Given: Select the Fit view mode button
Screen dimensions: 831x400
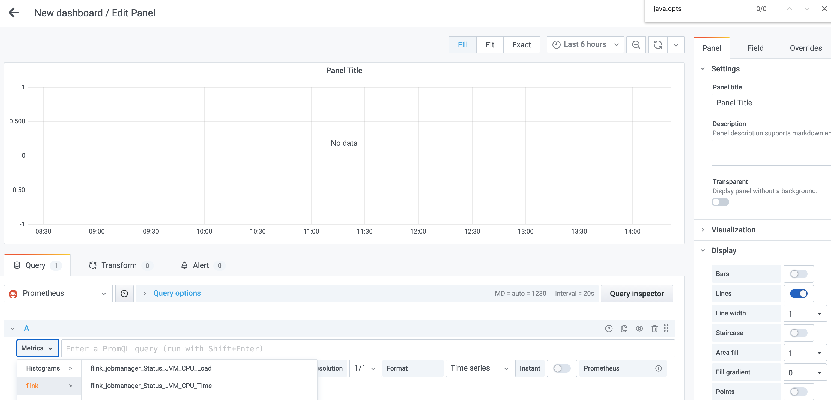Looking at the screenshot, I should 489,45.
